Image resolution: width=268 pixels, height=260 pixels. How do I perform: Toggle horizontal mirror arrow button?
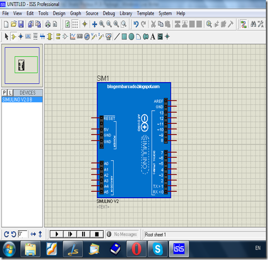pyautogui.click(x=33, y=235)
